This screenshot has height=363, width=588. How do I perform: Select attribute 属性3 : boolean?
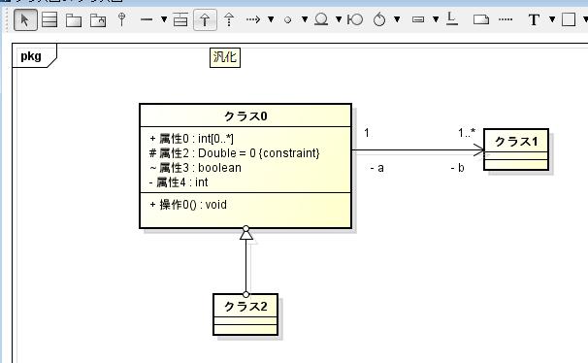[x=195, y=168]
